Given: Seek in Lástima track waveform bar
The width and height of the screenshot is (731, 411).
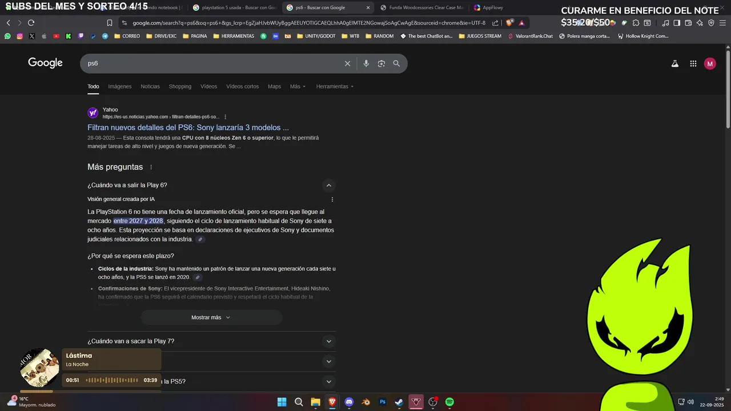Looking at the screenshot, I should click(x=111, y=380).
